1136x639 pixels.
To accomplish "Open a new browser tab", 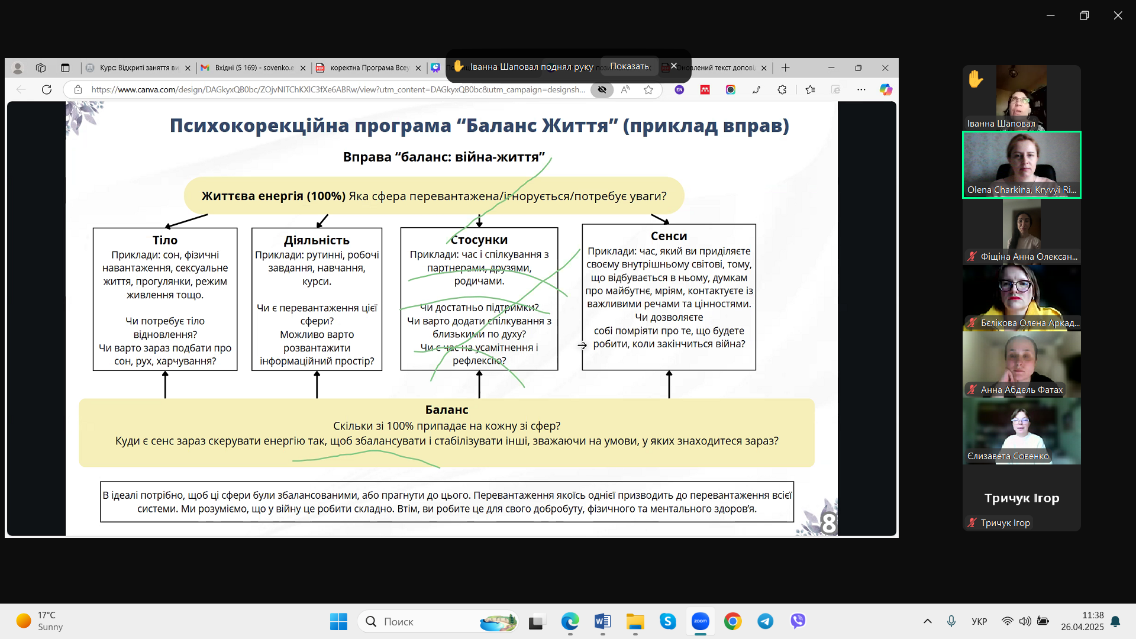I will pyautogui.click(x=786, y=68).
